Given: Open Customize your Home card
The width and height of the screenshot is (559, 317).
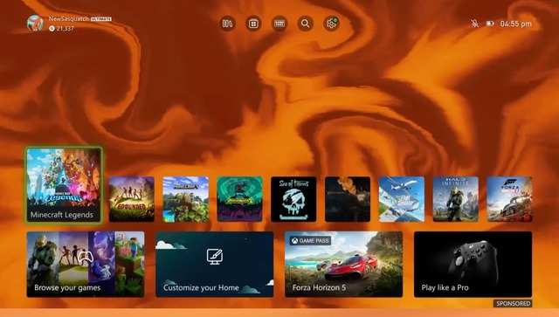Looking at the screenshot, I should coord(215,265).
